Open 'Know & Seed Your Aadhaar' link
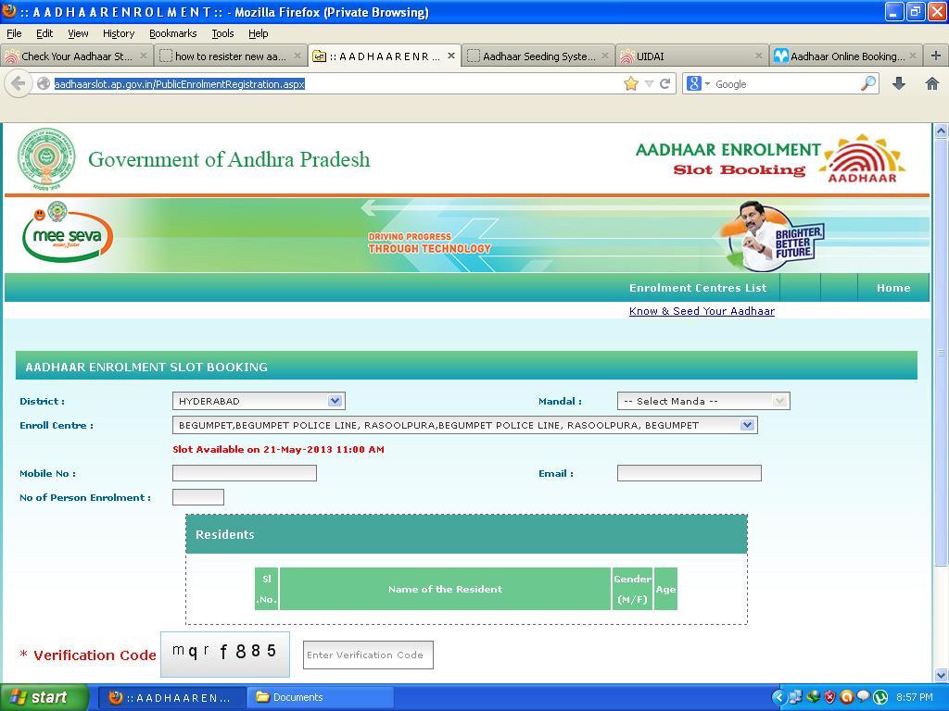This screenshot has height=711, width=949. pyautogui.click(x=702, y=311)
